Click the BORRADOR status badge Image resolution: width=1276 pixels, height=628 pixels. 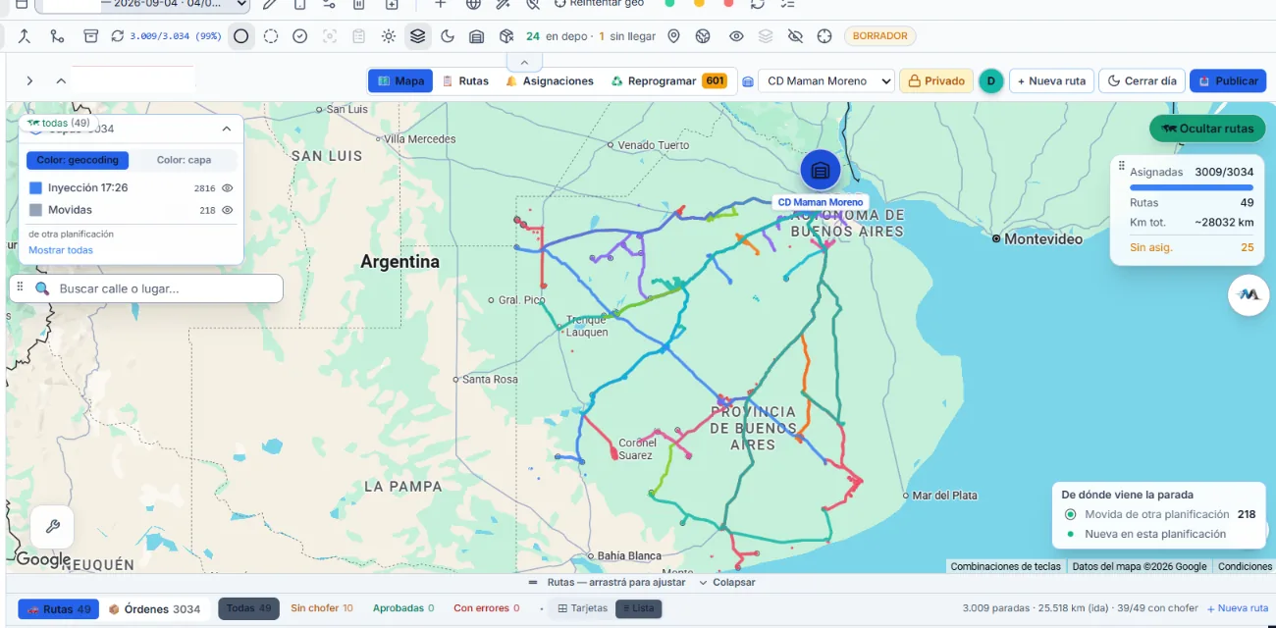(879, 36)
